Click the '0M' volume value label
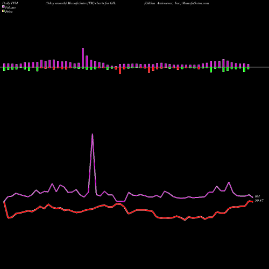This screenshot has height=269, width=269. coord(257,196)
